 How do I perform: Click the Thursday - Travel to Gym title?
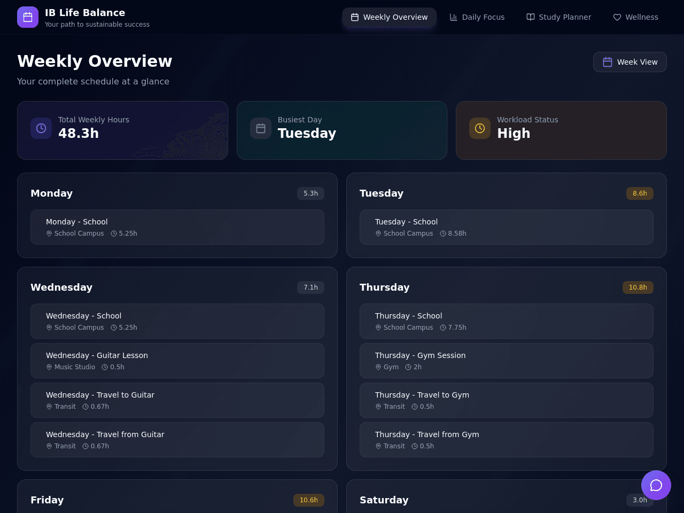coord(422,395)
